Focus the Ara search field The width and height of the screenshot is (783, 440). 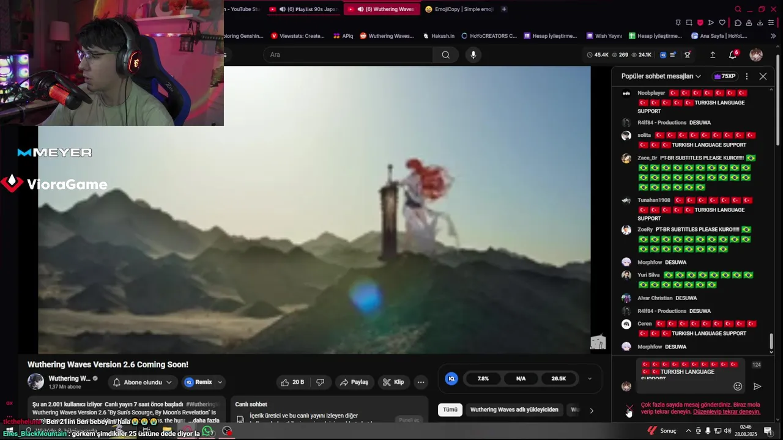tap(349, 54)
